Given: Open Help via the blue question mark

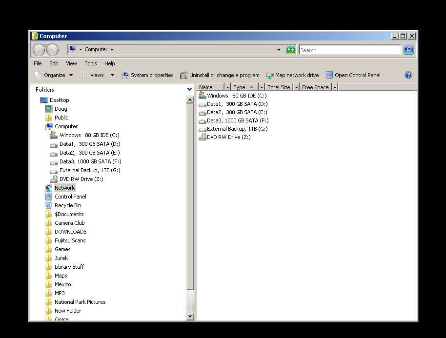Looking at the screenshot, I should [408, 75].
